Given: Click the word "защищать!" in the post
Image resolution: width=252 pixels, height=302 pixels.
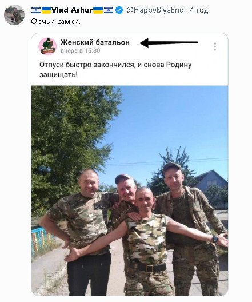Looking at the screenshot, I should pos(58,75).
